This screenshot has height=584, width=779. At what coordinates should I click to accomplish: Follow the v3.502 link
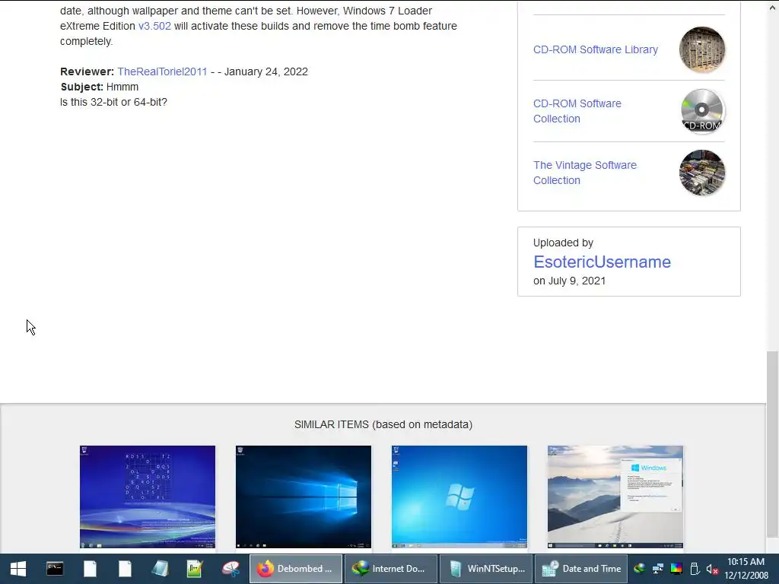(x=154, y=26)
